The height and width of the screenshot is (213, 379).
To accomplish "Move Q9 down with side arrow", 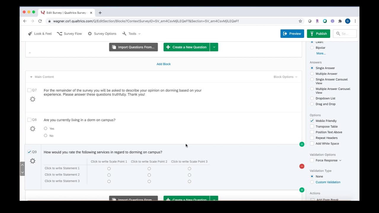I will click(x=22, y=172).
